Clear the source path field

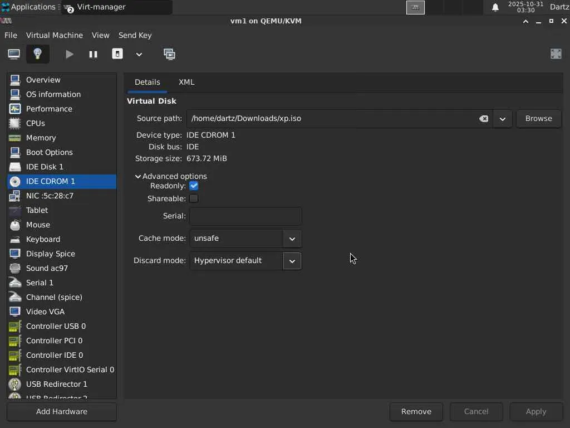pyautogui.click(x=484, y=119)
